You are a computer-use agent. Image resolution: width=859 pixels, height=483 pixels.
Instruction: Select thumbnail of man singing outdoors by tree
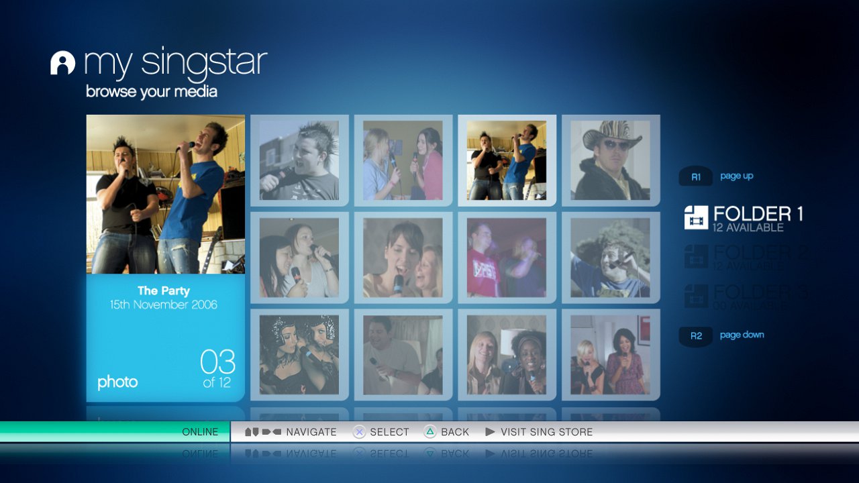(x=611, y=258)
